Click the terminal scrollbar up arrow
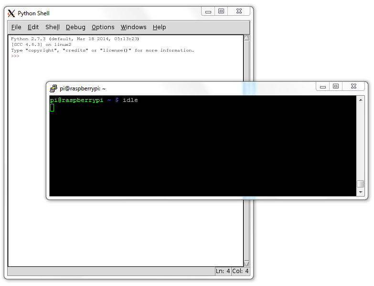The width and height of the screenshot is (374, 286). coord(361,100)
